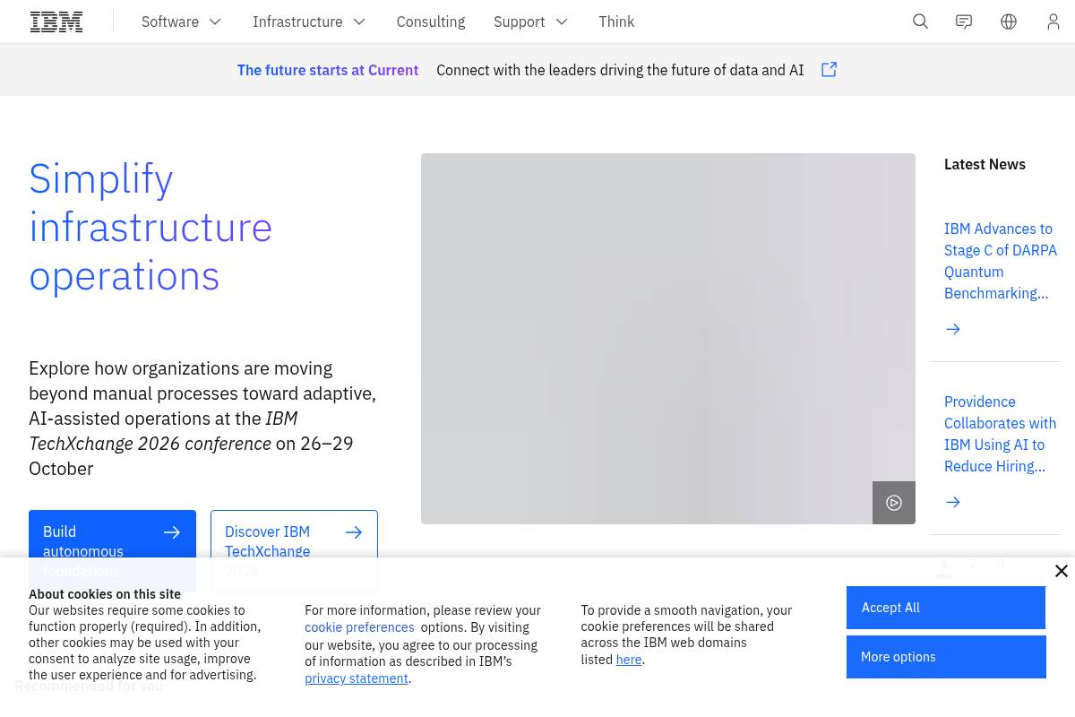Click banner text about data and AI leaders
This screenshot has height=717, width=1075.
620,70
